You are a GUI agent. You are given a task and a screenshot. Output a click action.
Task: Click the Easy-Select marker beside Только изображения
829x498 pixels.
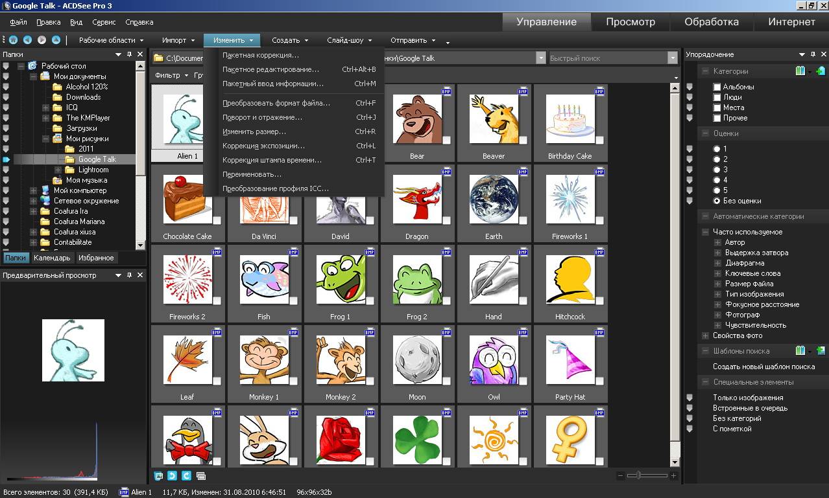click(690, 398)
